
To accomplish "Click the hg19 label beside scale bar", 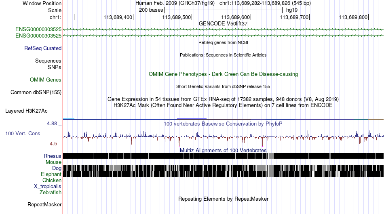I will 292,10.
